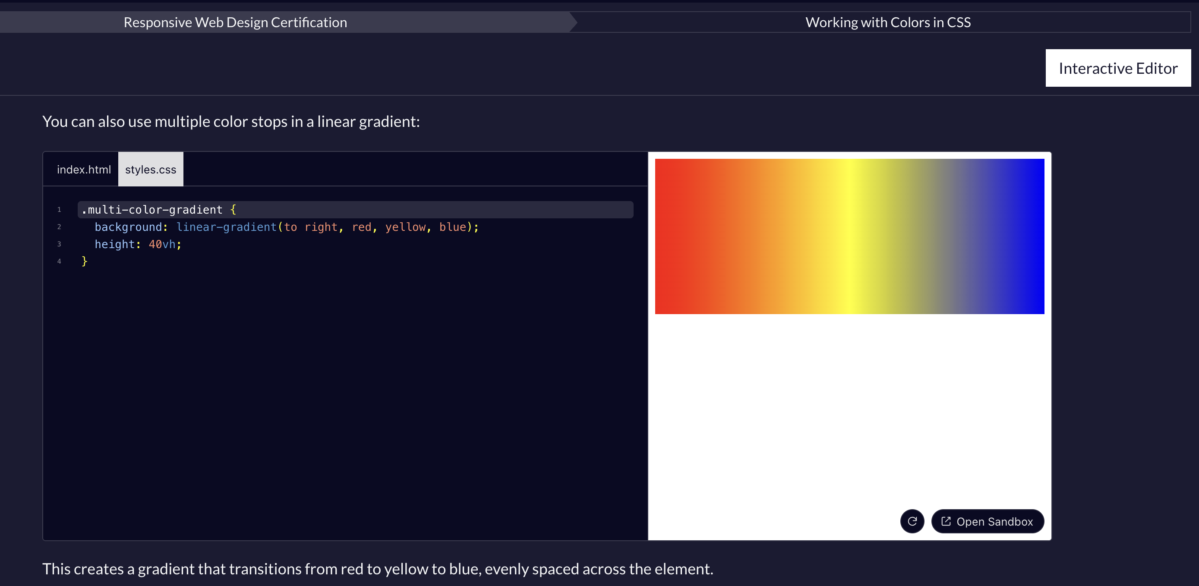Click the empty area of the code editor
Viewport: 1199px width, 586px height.
tap(344, 396)
